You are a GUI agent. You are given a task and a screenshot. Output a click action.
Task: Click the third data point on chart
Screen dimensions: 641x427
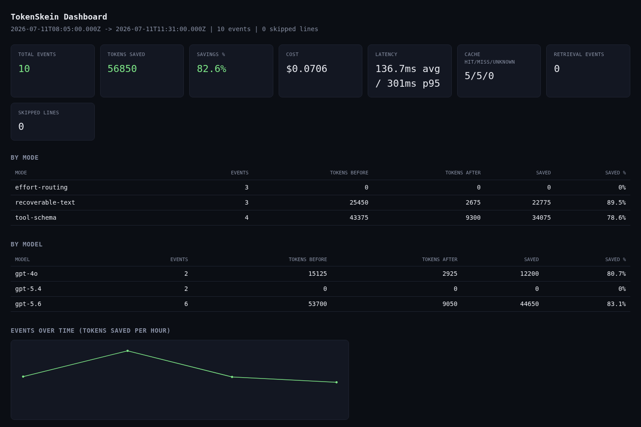(232, 377)
